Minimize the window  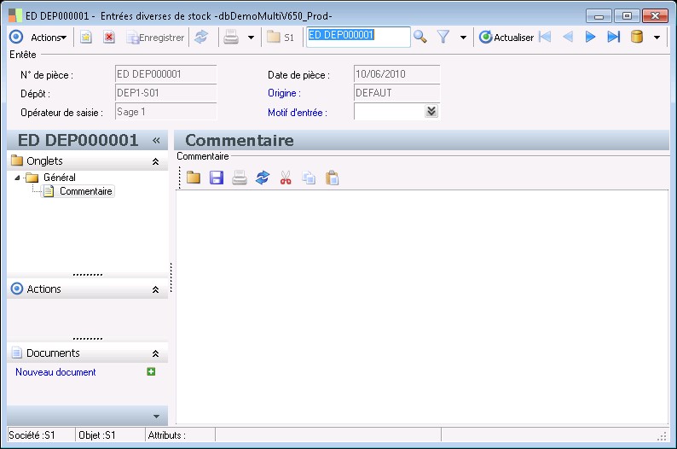[599, 16]
